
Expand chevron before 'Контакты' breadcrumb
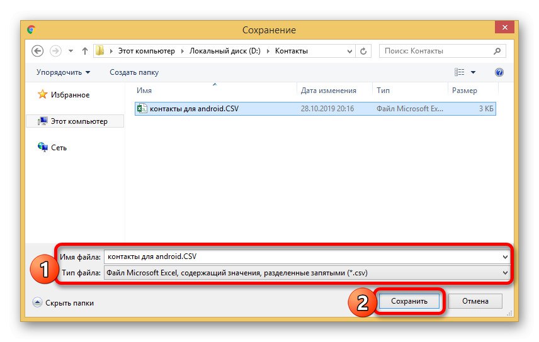[x=268, y=51]
